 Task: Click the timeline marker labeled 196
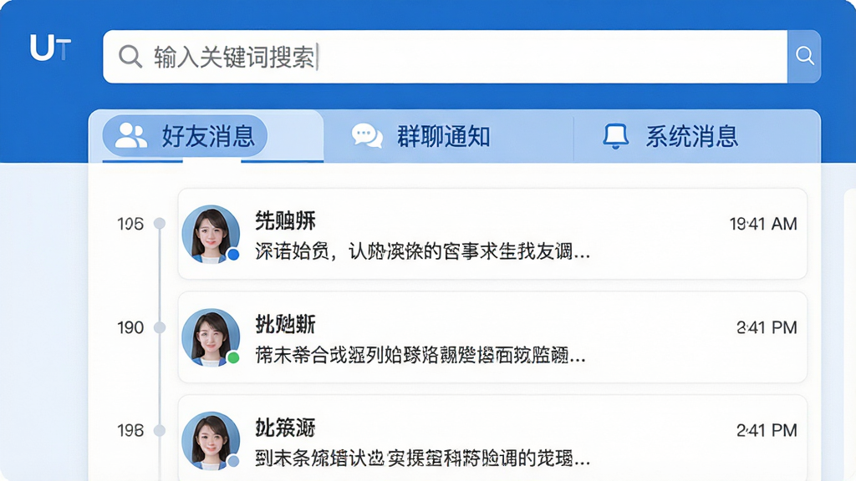(160, 223)
